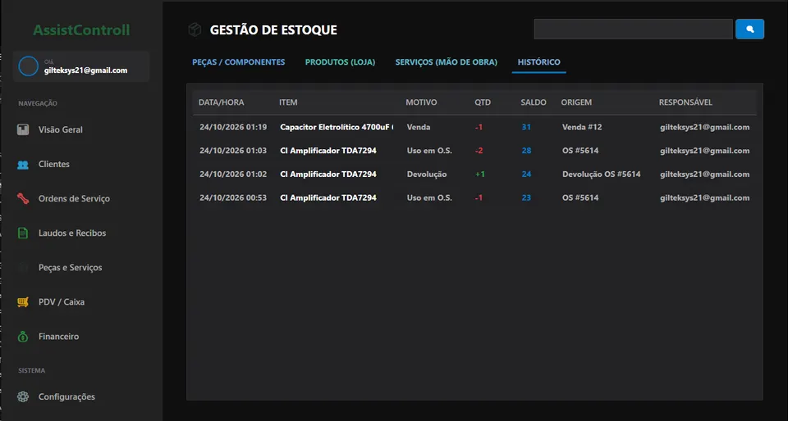Click the SALDO column header
This screenshot has height=421, width=788.
[534, 102]
